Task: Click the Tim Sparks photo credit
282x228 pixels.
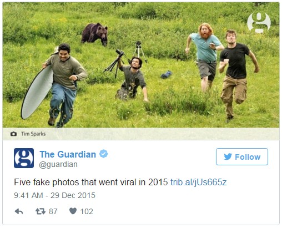Action: (x=33, y=134)
